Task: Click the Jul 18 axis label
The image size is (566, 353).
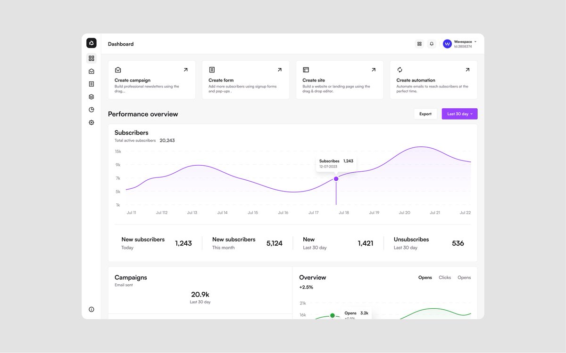Action: click(x=344, y=213)
